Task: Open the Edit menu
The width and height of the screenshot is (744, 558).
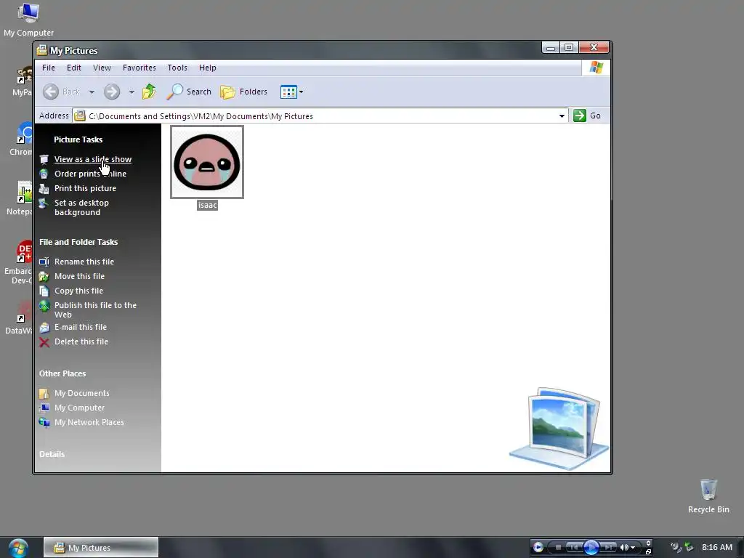Action: click(73, 68)
